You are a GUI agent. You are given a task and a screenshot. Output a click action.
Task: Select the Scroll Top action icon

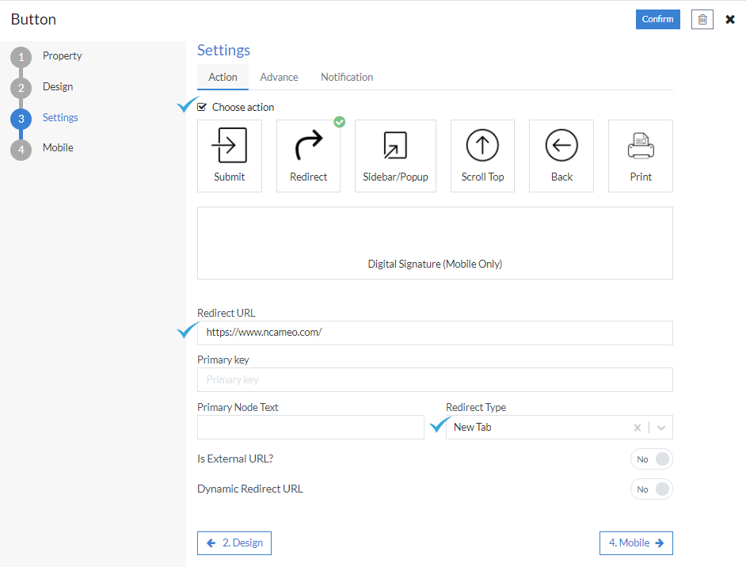(x=482, y=155)
